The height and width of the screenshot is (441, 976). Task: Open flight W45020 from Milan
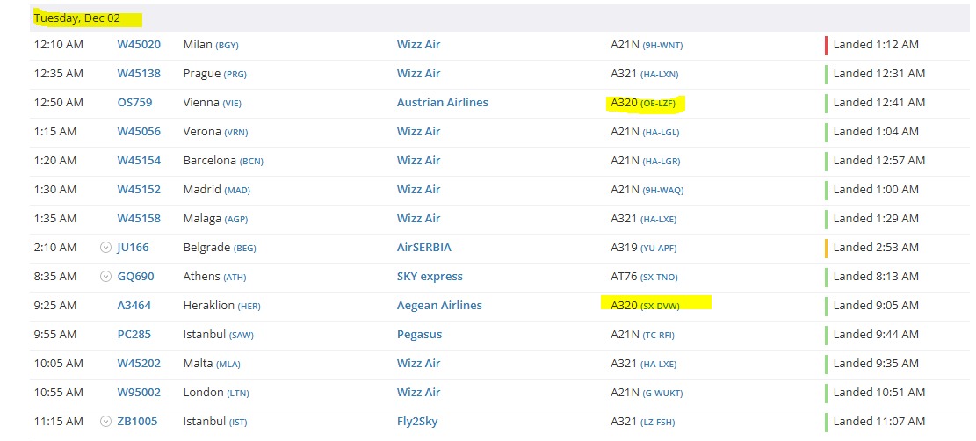[x=139, y=45]
